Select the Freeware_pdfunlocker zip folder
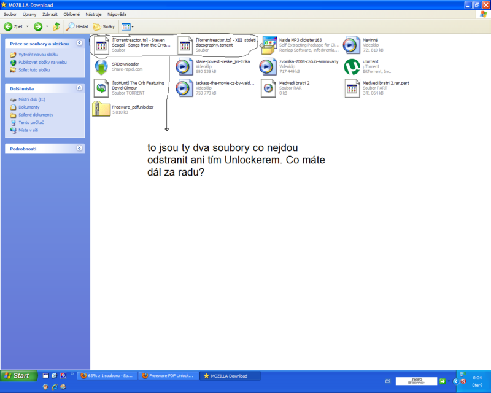Screen dimensions: 491x393 tap(101, 109)
